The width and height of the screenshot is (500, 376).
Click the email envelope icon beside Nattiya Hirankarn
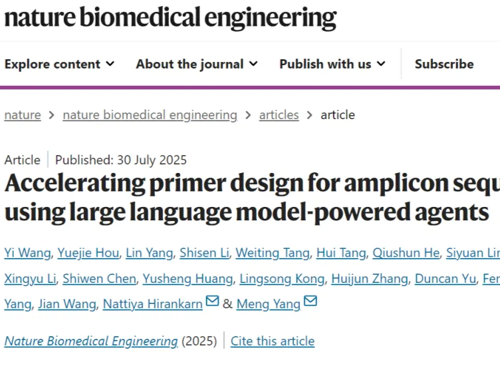point(212,301)
